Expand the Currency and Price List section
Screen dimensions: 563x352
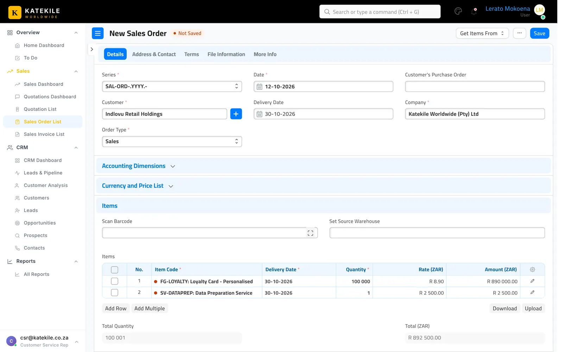138,186
